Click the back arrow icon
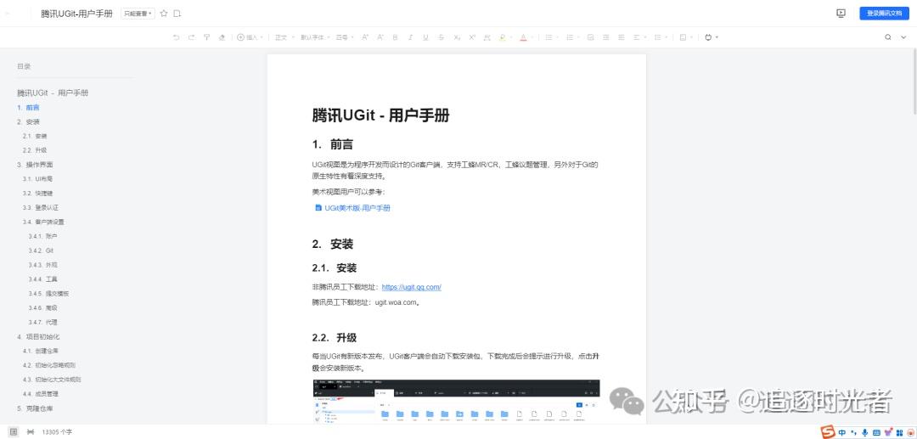This screenshot has height=439, width=917. click(x=8, y=14)
